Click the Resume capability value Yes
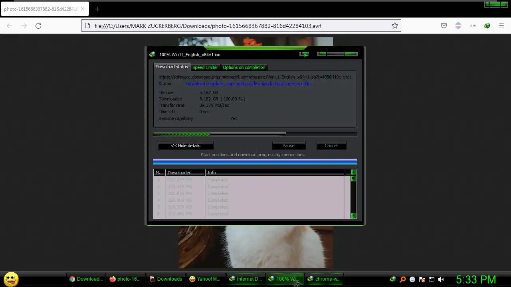 pyautogui.click(x=234, y=118)
